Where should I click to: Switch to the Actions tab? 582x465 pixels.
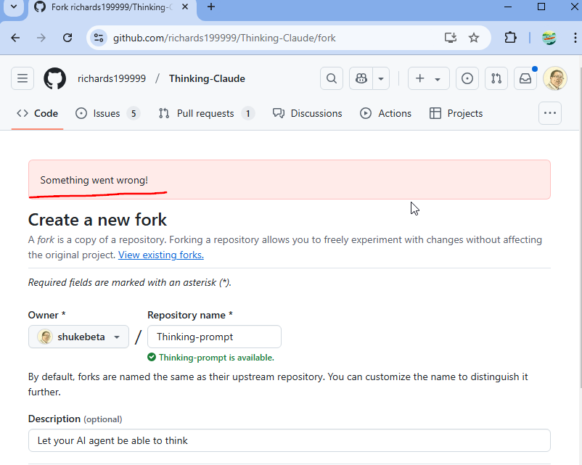[x=385, y=113]
